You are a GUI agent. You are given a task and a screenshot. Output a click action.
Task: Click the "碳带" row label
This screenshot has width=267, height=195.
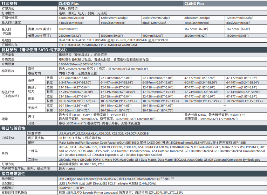coord(5,119)
